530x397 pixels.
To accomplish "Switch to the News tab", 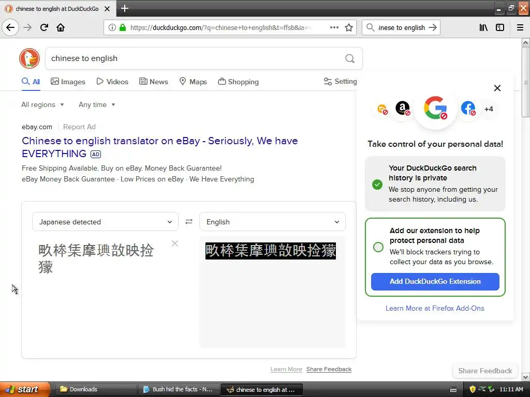I will pyautogui.click(x=153, y=81).
